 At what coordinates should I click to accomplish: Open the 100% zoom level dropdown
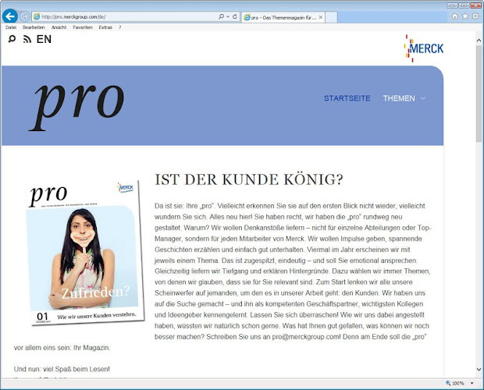pos(472,383)
